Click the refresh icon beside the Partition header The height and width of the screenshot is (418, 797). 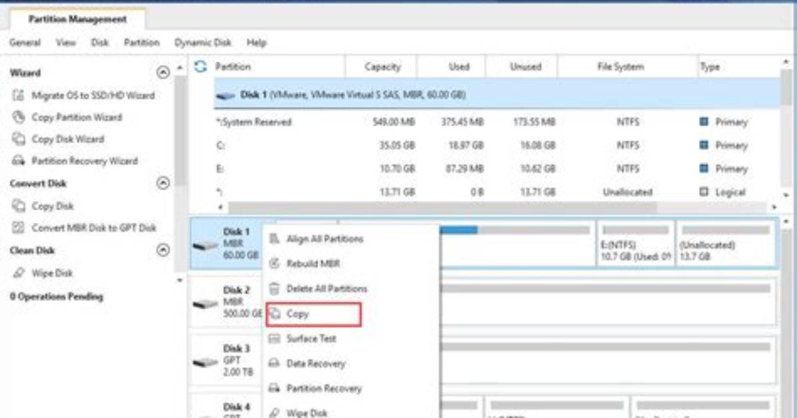[x=201, y=67]
